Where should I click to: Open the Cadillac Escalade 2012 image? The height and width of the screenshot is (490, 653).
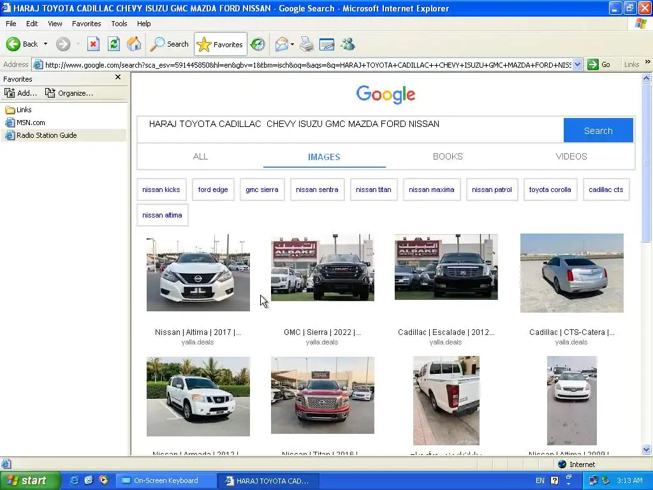[x=446, y=267]
